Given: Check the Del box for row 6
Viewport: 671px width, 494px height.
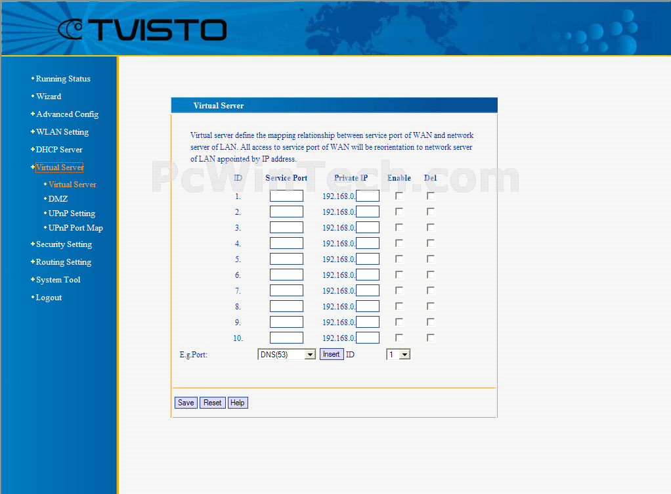Looking at the screenshot, I should [431, 275].
